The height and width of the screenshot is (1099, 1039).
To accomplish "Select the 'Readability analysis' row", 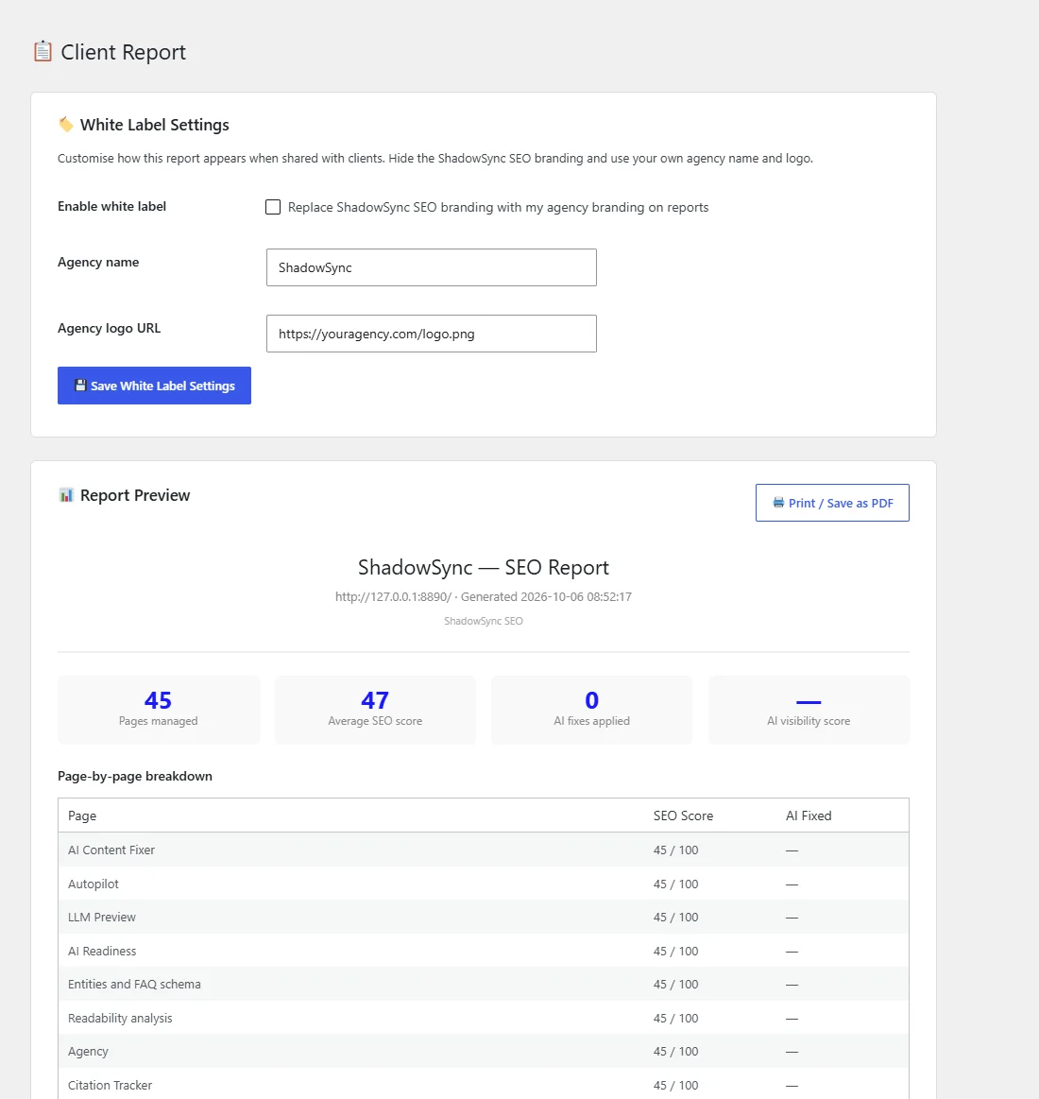I will (x=484, y=1018).
